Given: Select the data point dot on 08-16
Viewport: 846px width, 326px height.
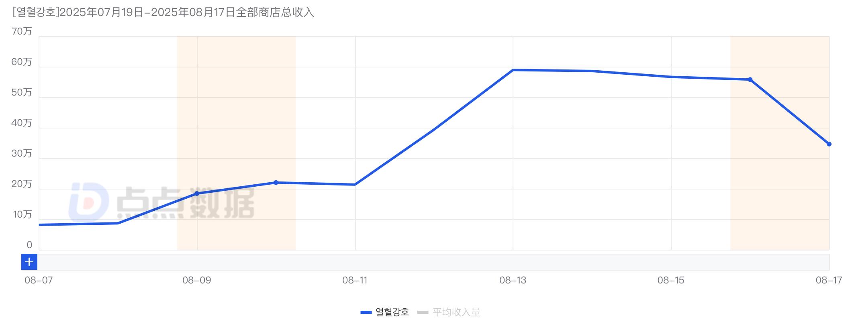Looking at the screenshot, I should pyautogui.click(x=750, y=79).
